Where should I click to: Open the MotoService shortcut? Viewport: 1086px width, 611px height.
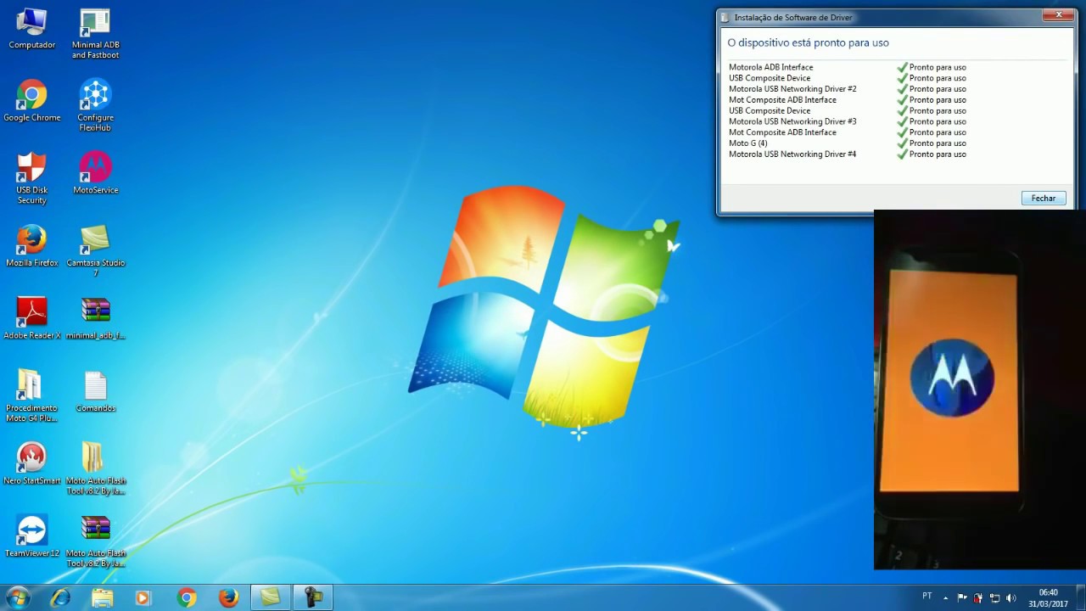[95, 173]
